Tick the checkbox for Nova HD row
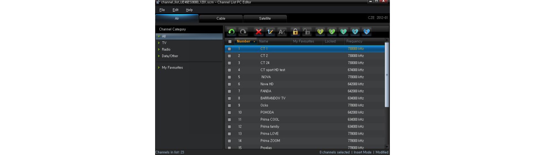Viewport: 545px width, 155px height. click(x=229, y=84)
